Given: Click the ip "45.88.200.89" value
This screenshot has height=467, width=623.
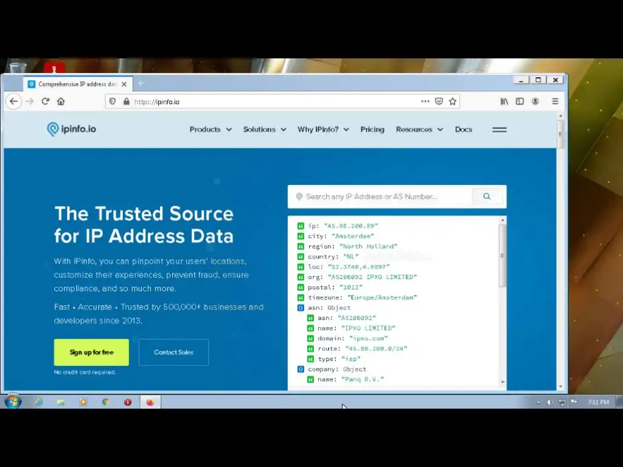Looking at the screenshot, I should [351, 226].
